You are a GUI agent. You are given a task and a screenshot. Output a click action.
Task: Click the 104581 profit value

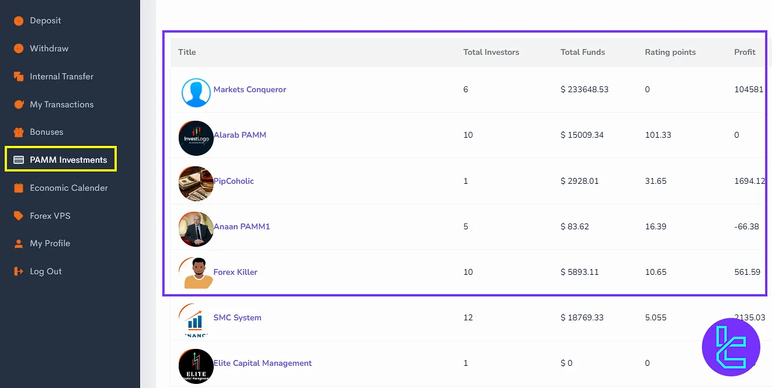pyautogui.click(x=749, y=89)
